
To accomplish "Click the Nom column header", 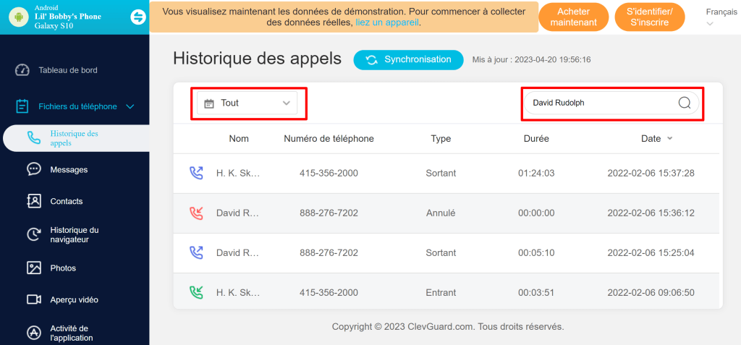I will click(x=239, y=138).
